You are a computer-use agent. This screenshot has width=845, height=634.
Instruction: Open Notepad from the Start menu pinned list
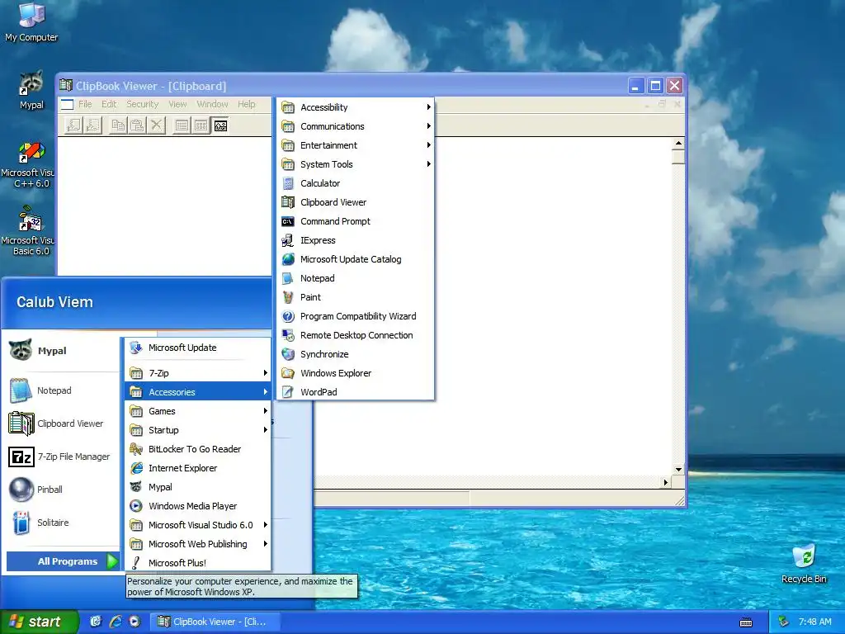coord(61,390)
